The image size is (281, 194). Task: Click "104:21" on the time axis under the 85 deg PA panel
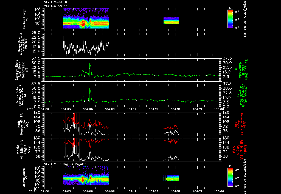[197, 191]
